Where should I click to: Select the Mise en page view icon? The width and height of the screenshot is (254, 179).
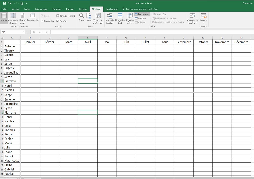(22, 19)
